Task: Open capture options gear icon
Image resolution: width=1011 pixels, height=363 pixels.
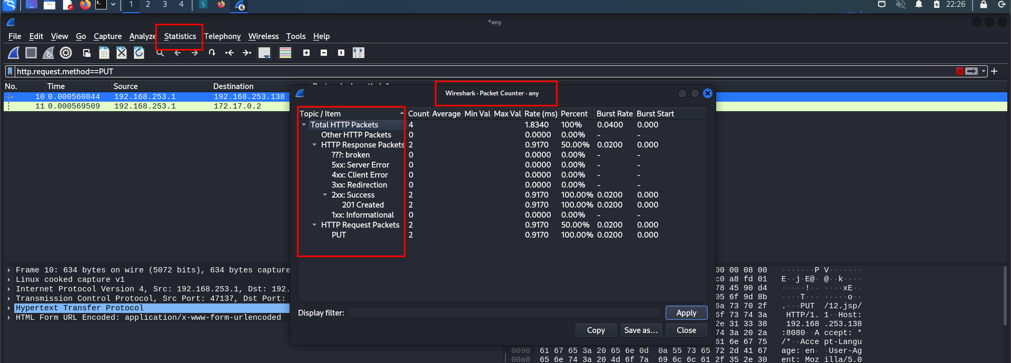Action: (66, 53)
